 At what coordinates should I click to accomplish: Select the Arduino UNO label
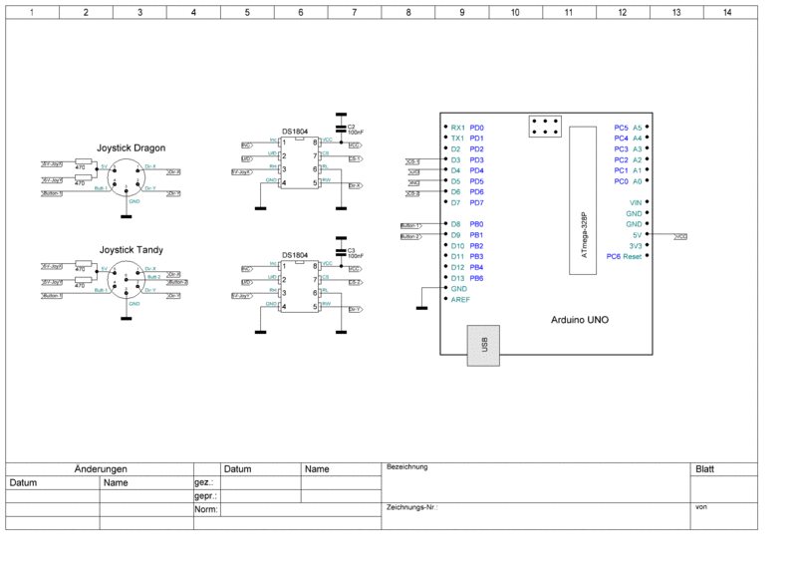tap(580, 320)
